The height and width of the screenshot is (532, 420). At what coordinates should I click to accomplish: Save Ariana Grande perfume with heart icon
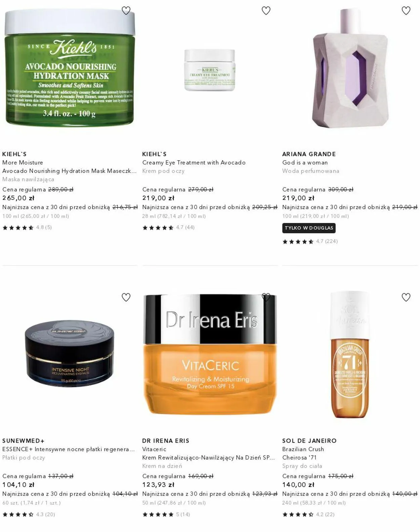point(406,11)
